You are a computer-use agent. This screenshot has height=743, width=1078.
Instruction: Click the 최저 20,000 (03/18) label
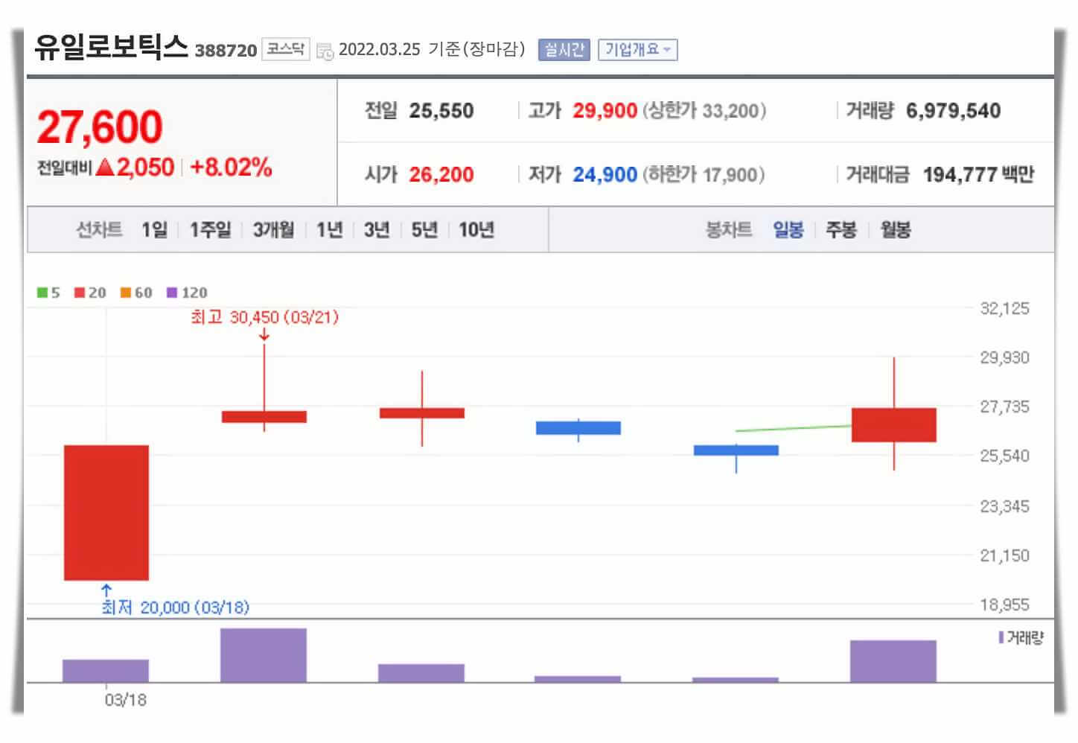[x=176, y=608]
